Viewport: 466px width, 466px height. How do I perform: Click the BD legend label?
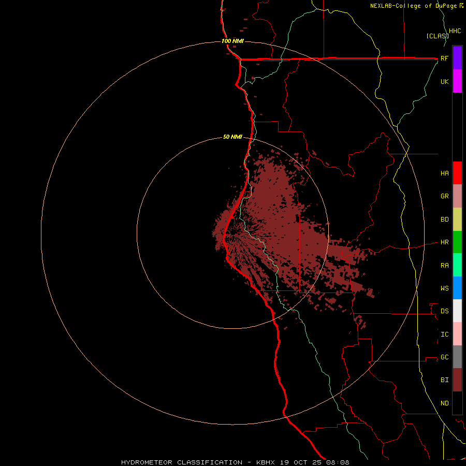pyautogui.click(x=445, y=220)
